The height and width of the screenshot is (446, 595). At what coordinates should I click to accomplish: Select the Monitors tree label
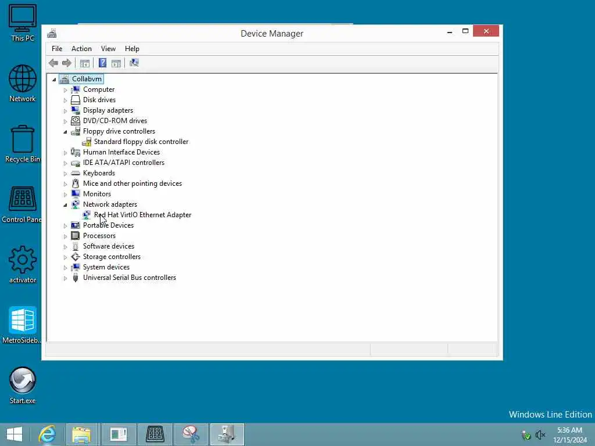click(97, 194)
